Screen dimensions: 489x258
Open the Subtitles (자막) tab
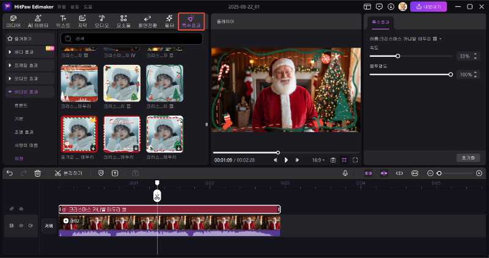pos(83,21)
